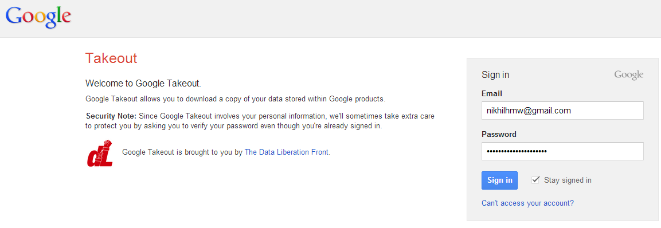This screenshot has width=661, height=228.
Task: Open The Data Liberation Front link
Action: tap(287, 152)
